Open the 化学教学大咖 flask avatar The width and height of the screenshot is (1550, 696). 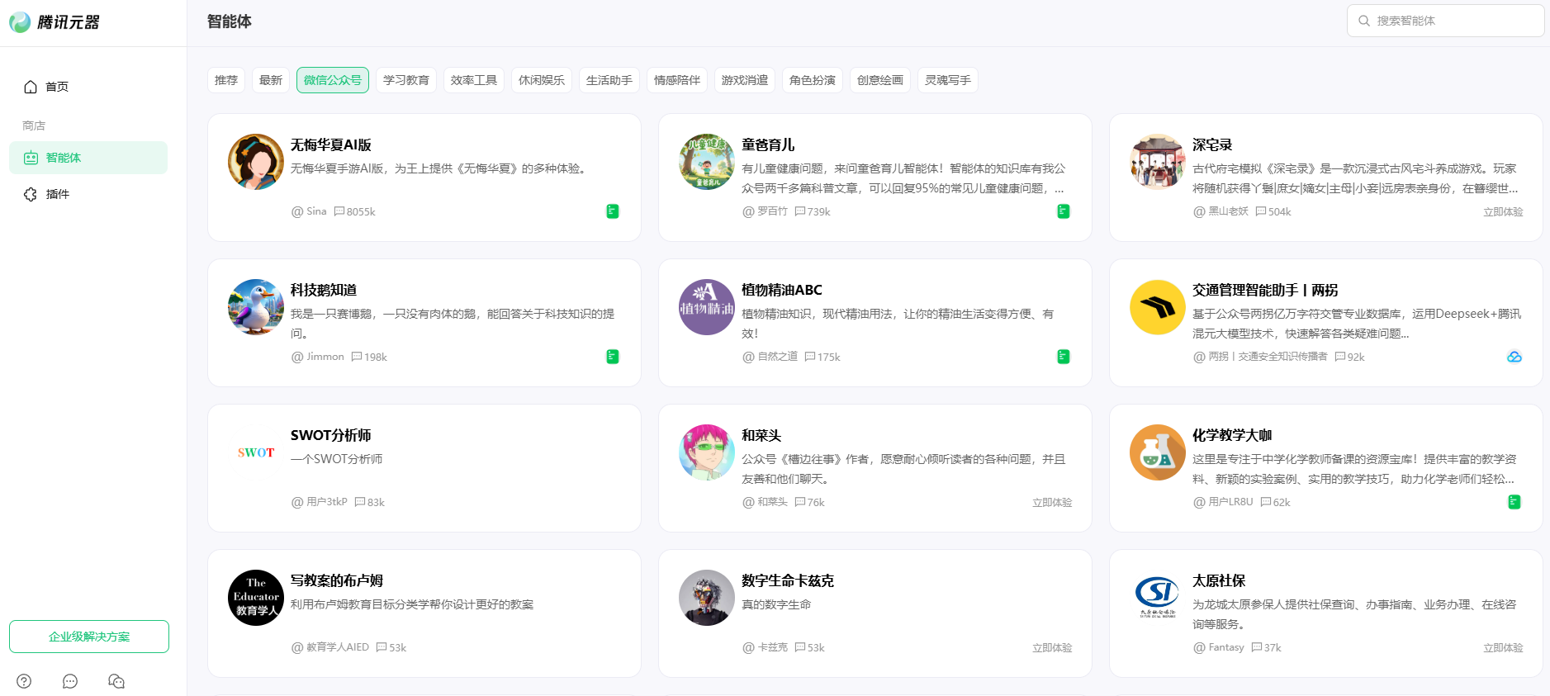click(1158, 452)
